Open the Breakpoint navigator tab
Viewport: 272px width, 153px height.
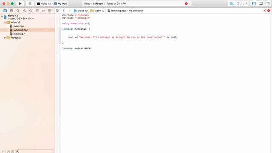click(43, 11)
